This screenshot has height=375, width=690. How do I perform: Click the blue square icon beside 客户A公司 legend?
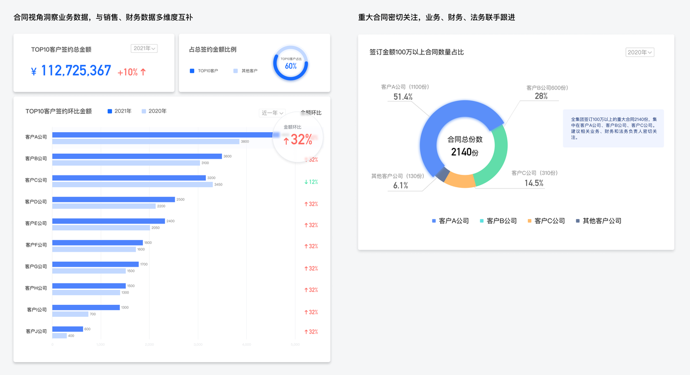pos(434,221)
